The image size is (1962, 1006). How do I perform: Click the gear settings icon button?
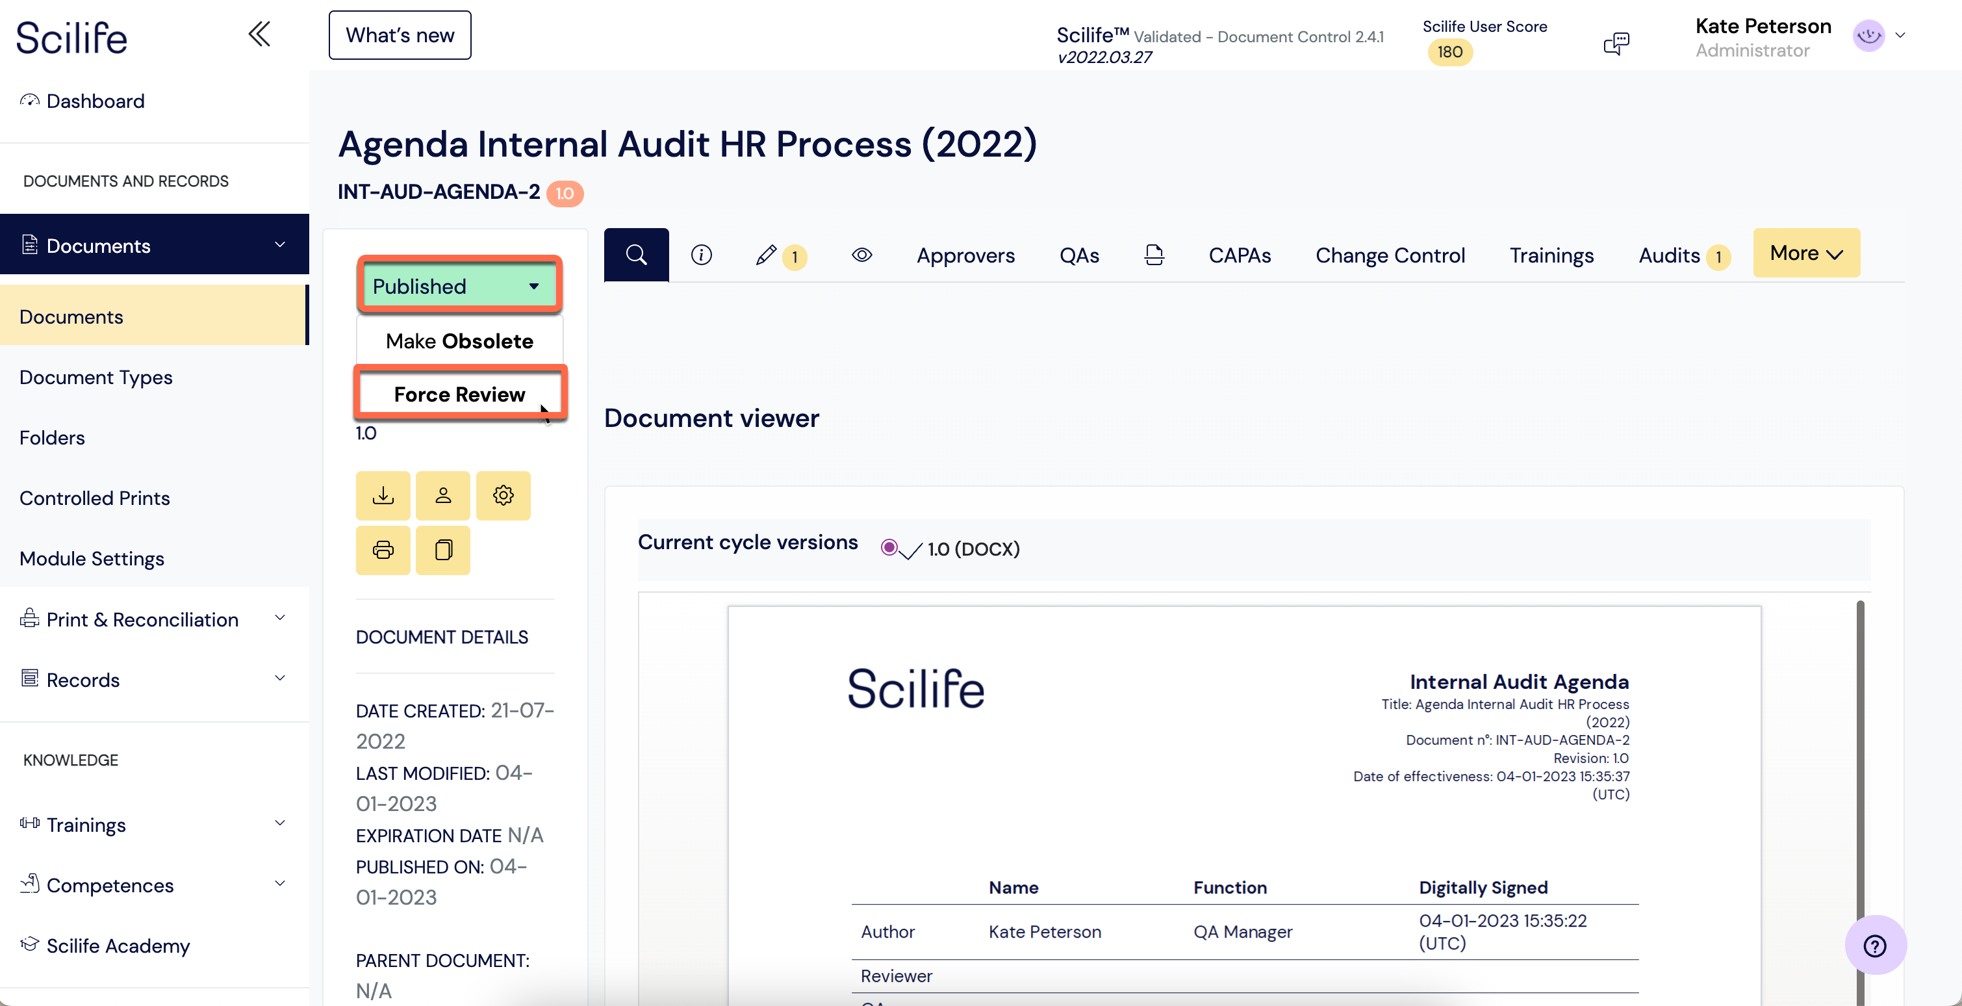[x=503, y=495]
